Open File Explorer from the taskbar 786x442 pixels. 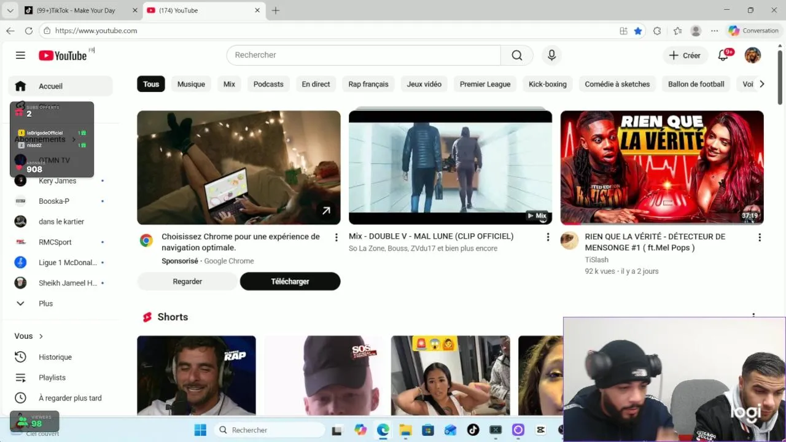coord(405,430)
